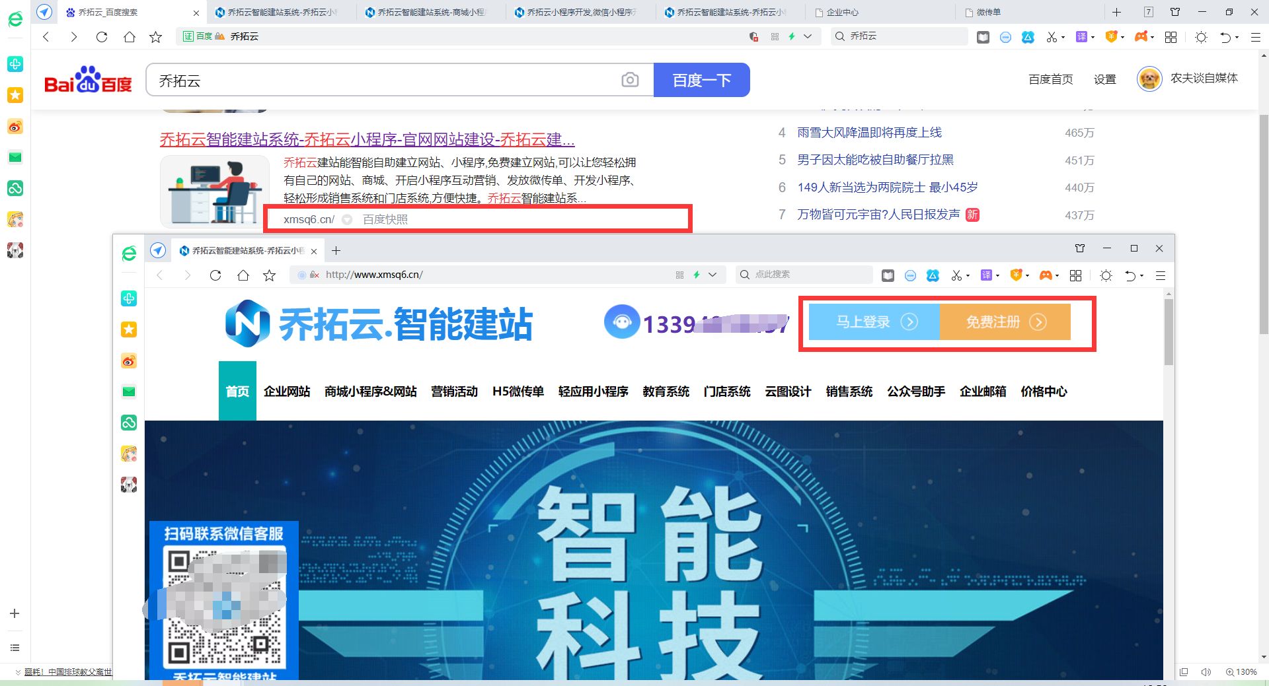1269x686 pixels.
Task: Open the translate tool in the toolbar
Action: click(x=1081, y=37)
